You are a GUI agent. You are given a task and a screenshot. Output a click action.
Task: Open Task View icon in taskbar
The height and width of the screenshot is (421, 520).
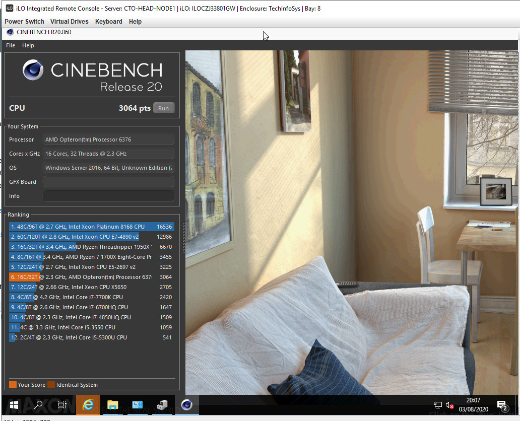tap(62, 405)
